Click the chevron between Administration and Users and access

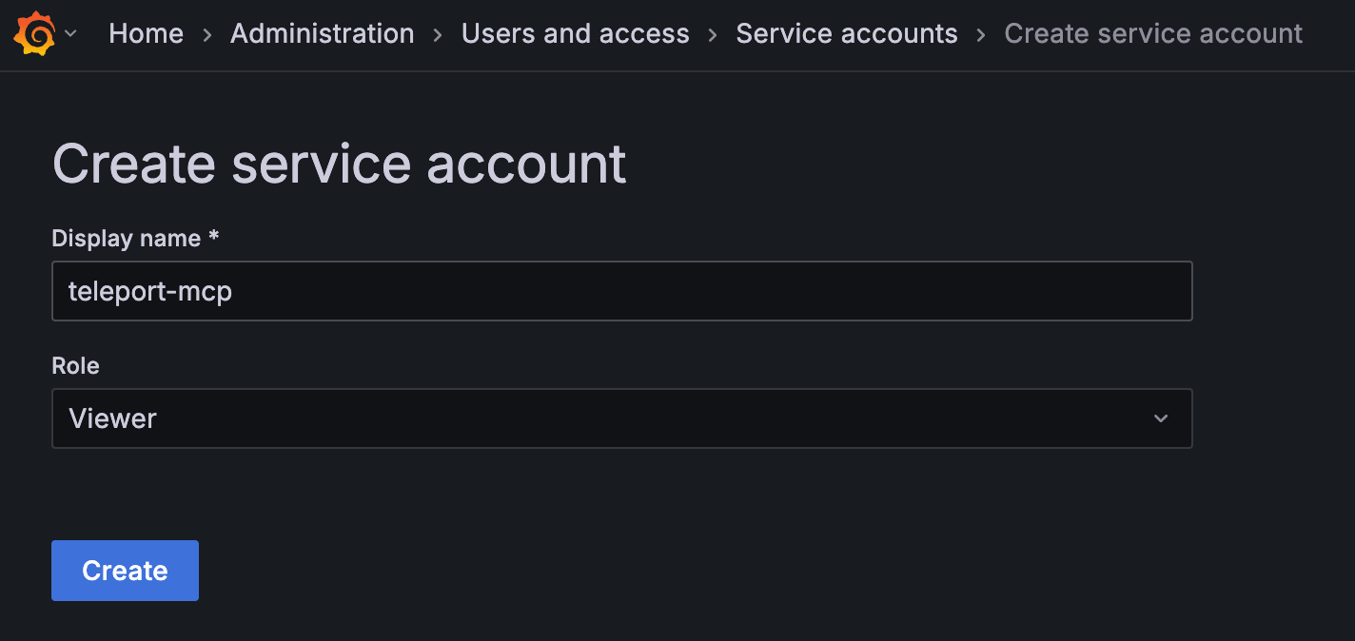pos(437,34)
